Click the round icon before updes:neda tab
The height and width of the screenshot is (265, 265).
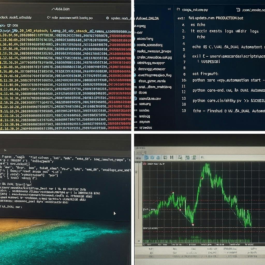coord(108,18)
